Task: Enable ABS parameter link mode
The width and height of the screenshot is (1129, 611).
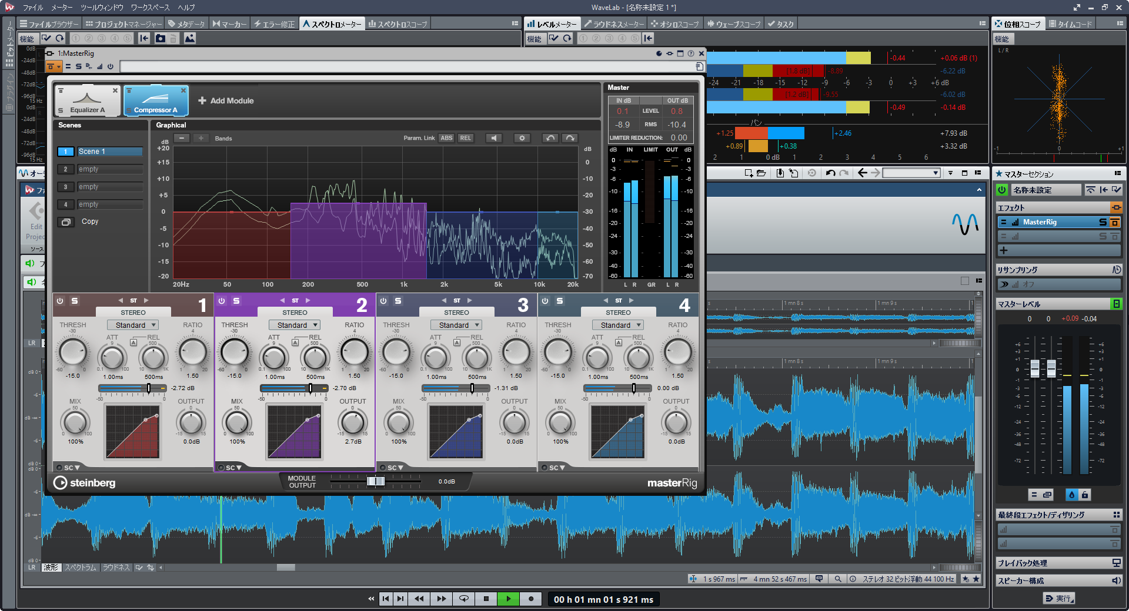Action: click(x=446, y=138)
